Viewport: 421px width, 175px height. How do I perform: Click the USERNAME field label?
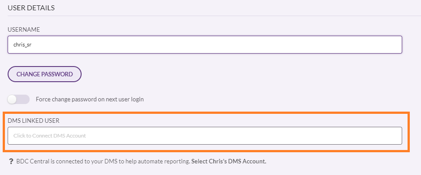coord(24,29)
